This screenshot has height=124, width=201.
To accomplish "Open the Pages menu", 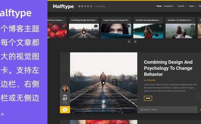I will coord(191,6).
